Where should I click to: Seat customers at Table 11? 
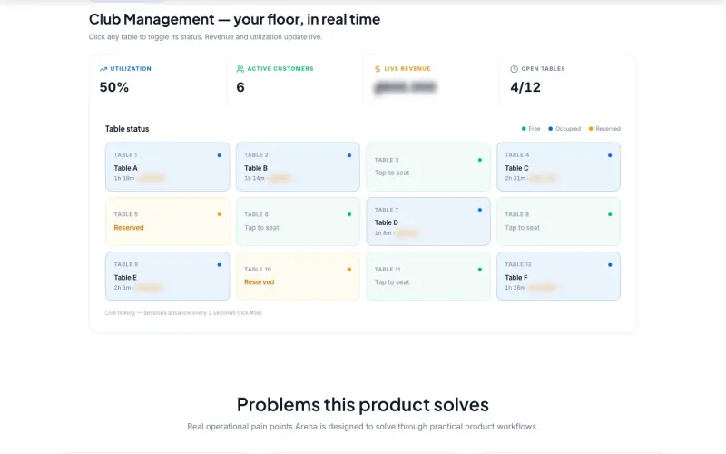(x=427, y=276)
